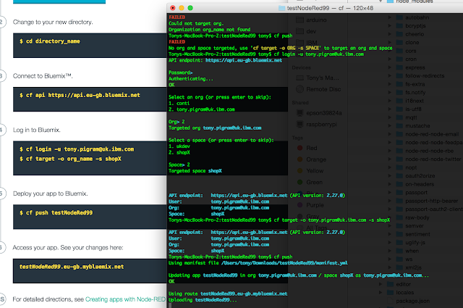Expand the editor folder triangle
The height and width of the screenshot is (308, 463).
[x=381, y=284]
